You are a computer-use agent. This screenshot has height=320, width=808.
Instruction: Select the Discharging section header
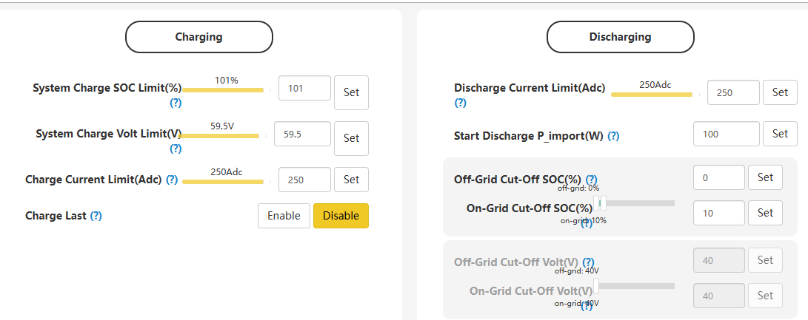click(x=621, y=37)
